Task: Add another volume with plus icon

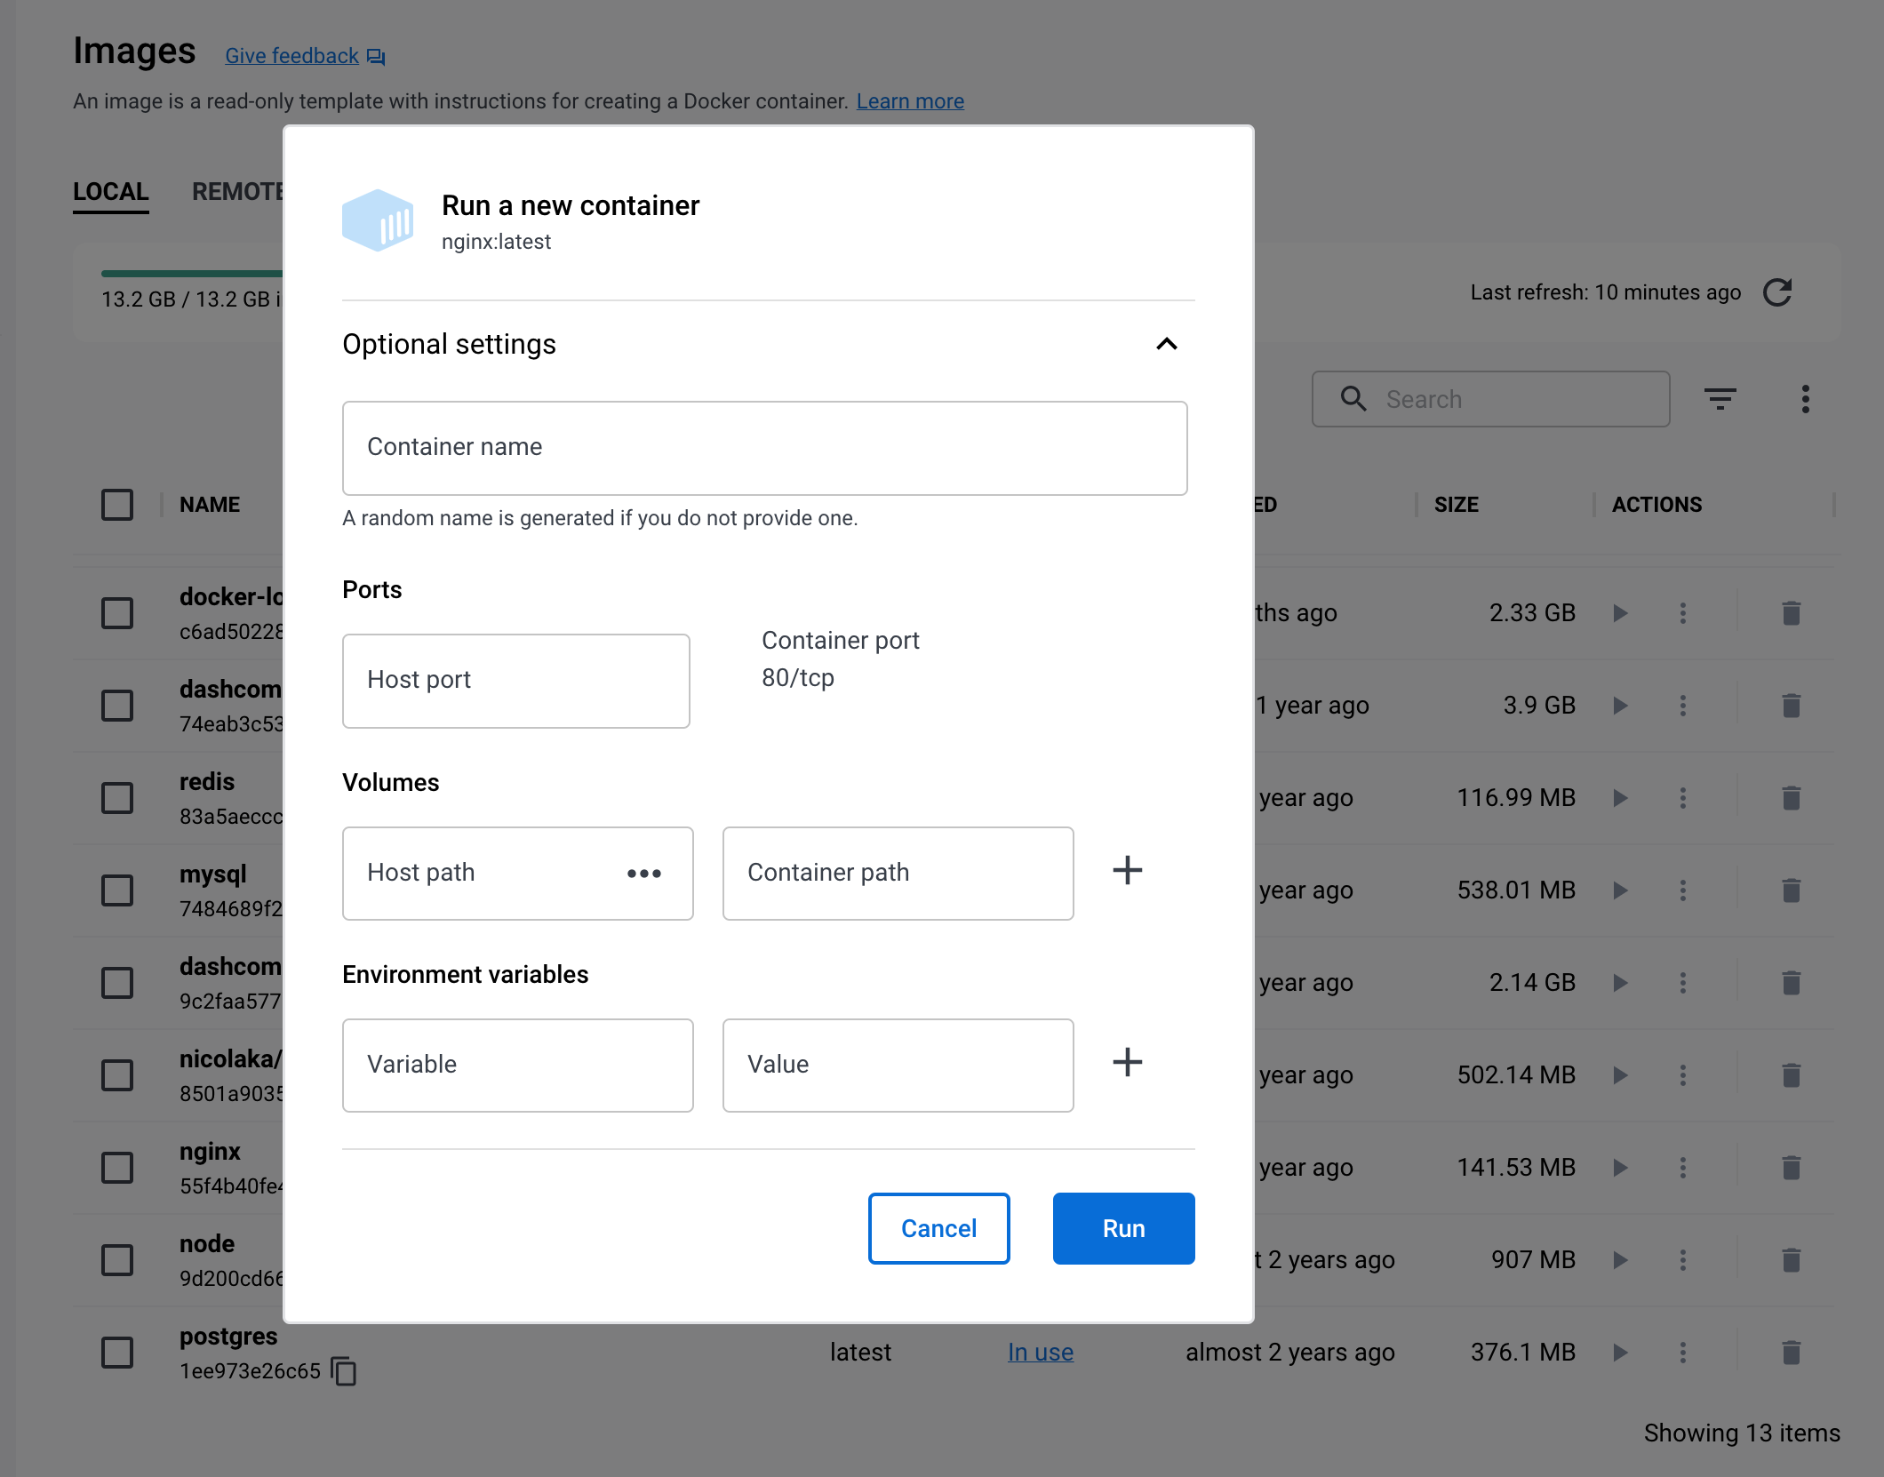Action: click(1128, 870)
